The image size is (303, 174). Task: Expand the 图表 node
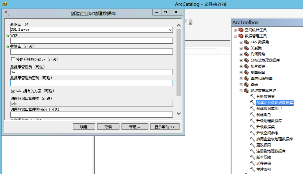(x=241, y=85)
